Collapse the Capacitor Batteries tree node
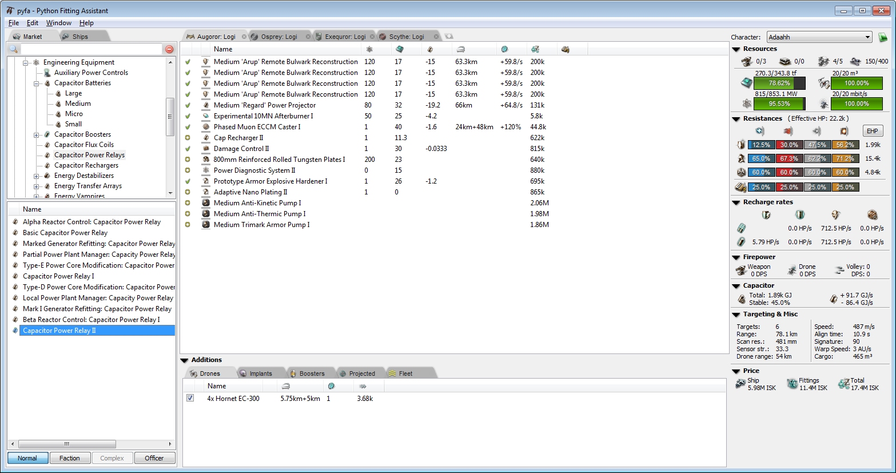The width and height of the screenshot is (896, 473). [x=37, y=83]
